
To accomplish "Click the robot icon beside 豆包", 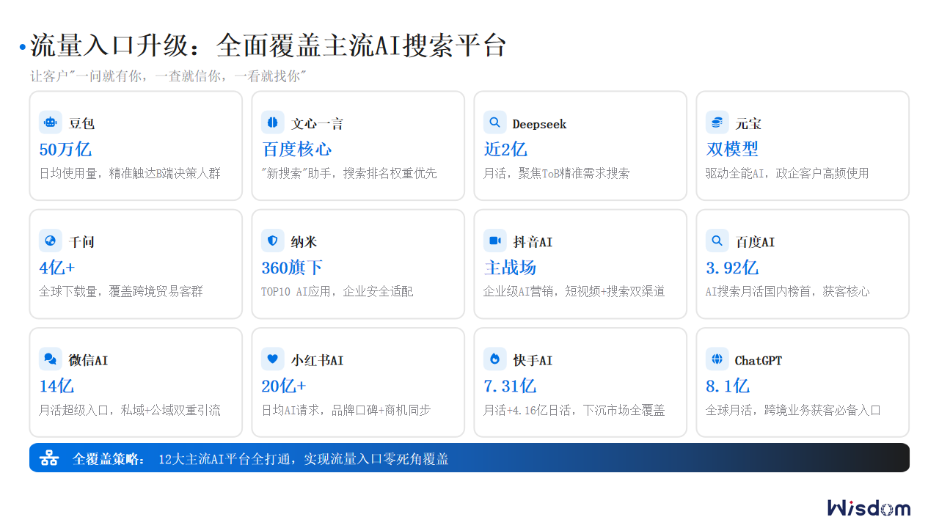I will (x=51, y=122).
